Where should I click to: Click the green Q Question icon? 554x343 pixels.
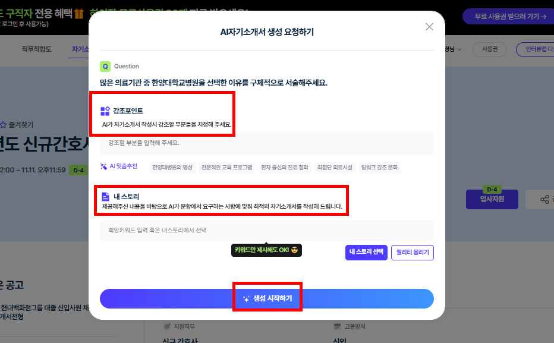[105, 67]
